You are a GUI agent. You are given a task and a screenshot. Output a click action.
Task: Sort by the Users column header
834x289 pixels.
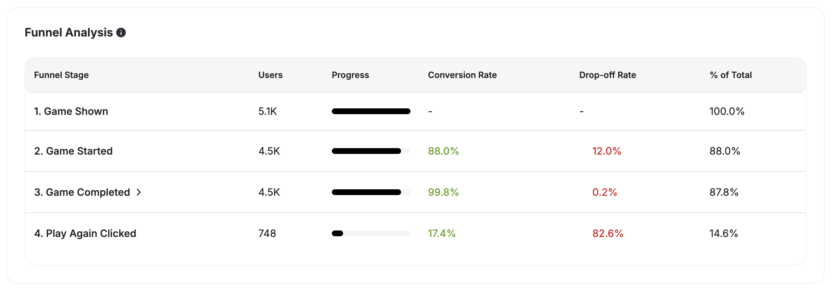270,75
